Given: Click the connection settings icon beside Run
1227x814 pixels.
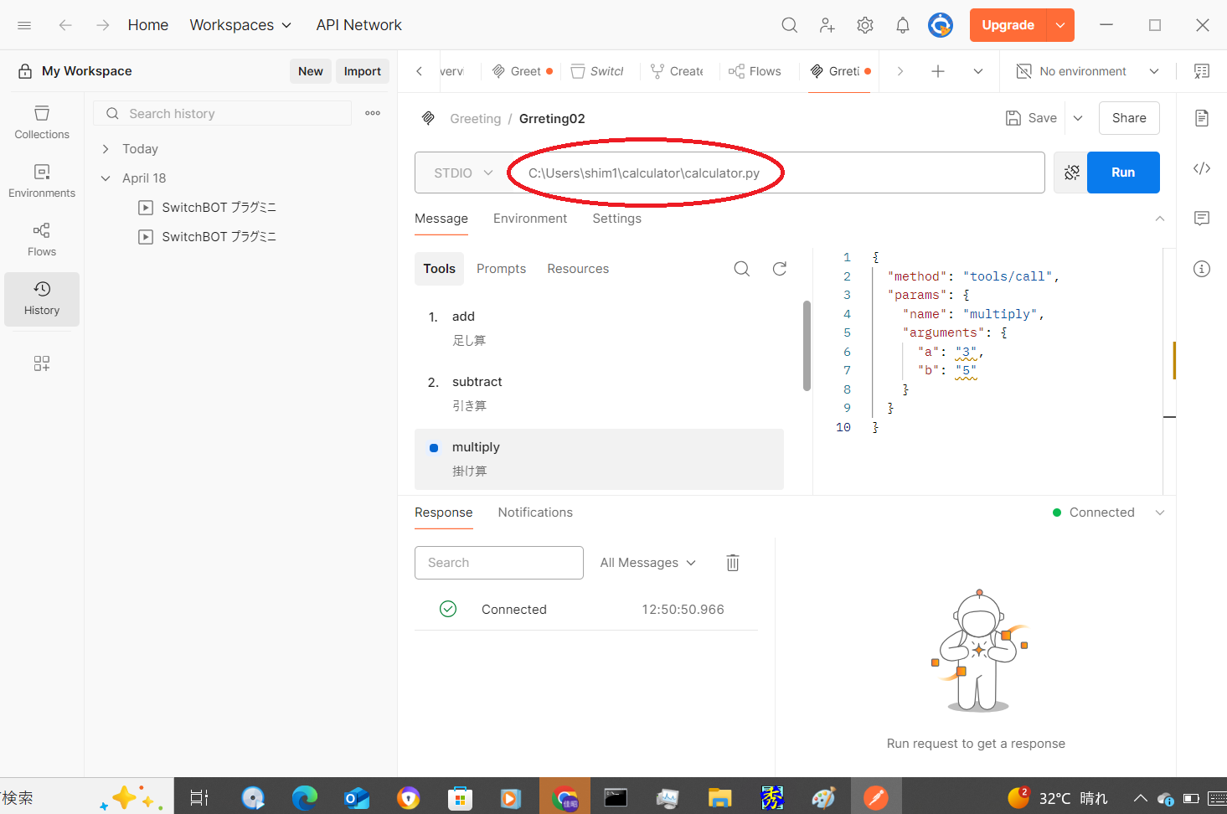Looking at the screenshot, I should tap(1071, 173).
